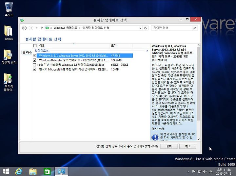Image resolution: width=236 pixels, height=176 pixels.
Task: Uncheck the Windows Defender definition update
Action: click(x=35, y=60)
